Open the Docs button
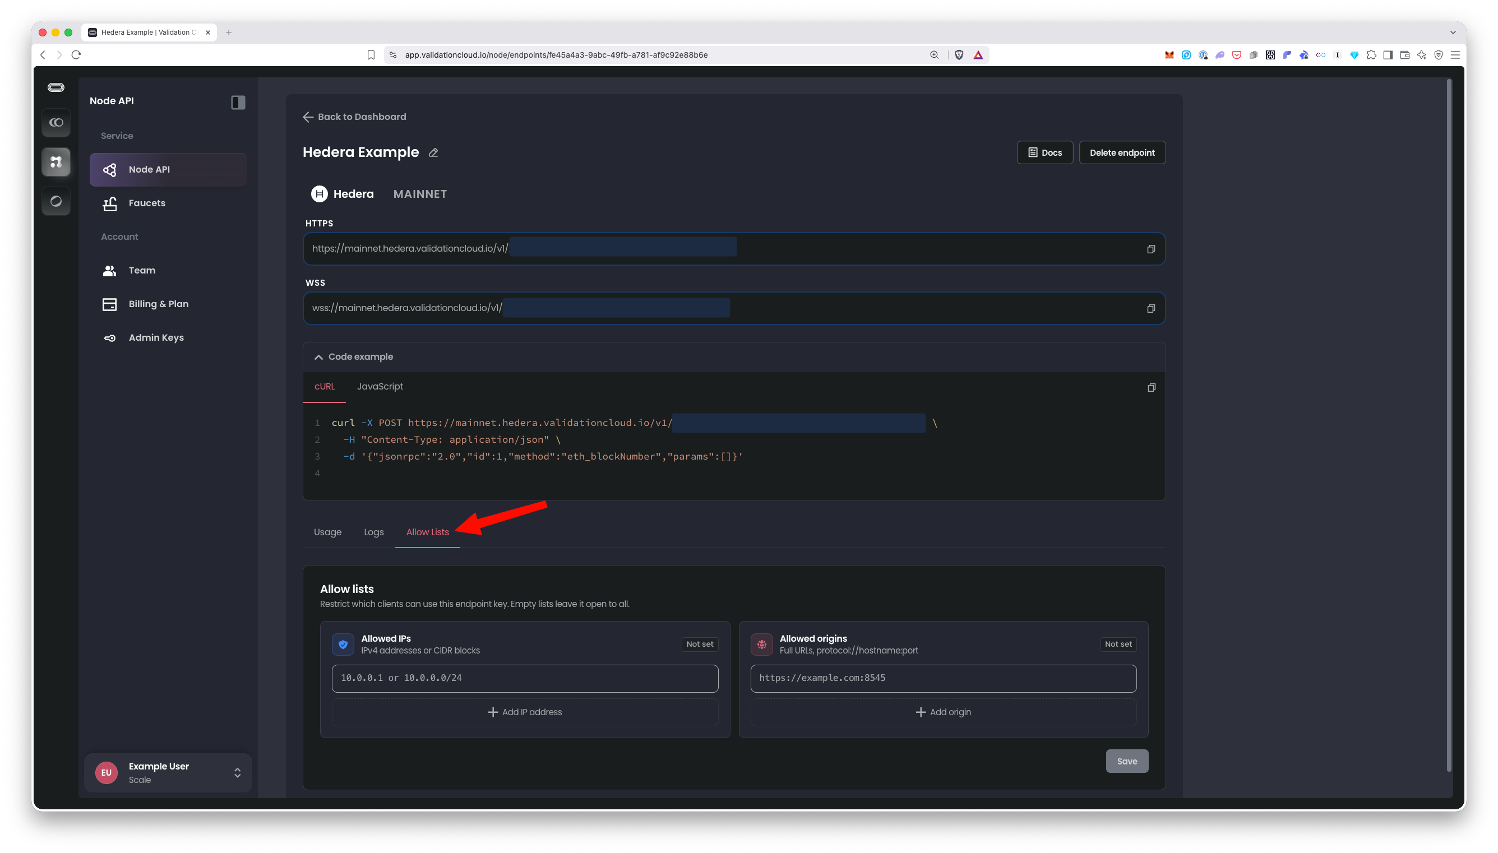Screen dimensions: 1498x853 coord(1044,152)
